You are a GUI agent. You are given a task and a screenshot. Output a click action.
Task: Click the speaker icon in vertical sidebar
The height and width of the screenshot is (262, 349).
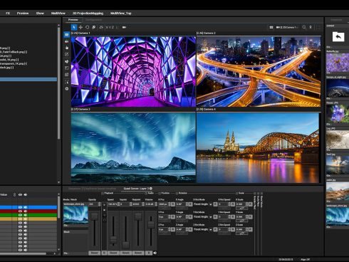point(67,61)
